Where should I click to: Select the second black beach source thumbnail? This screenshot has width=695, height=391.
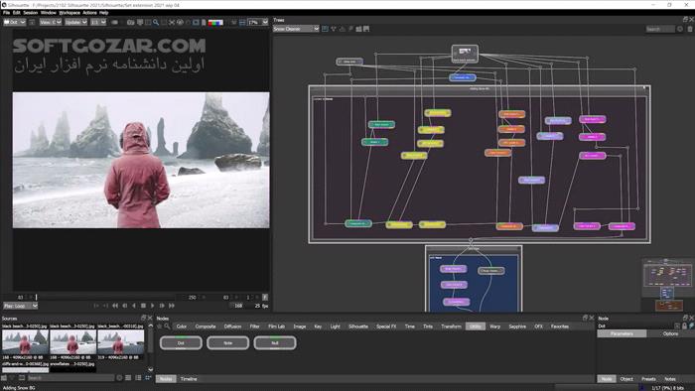72,341
